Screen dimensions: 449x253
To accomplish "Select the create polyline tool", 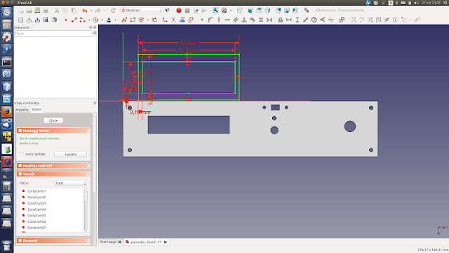I will tap(124, 20).
